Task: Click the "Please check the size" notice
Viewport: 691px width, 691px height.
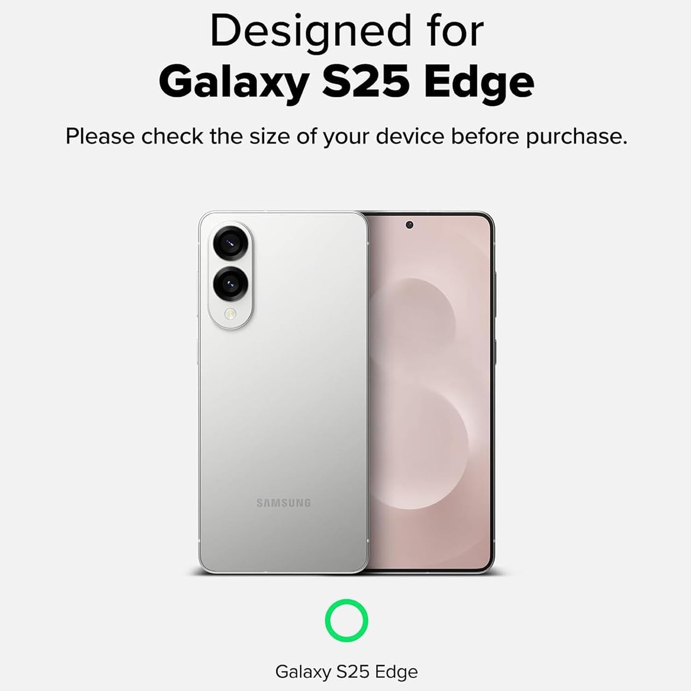Action: 346,136
